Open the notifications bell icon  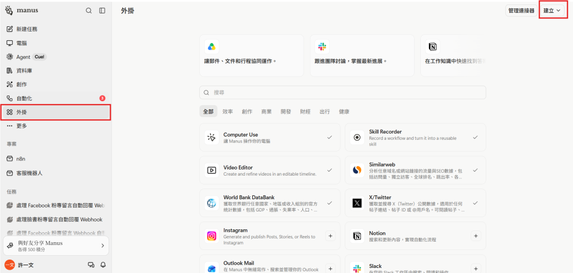[103, 265]
